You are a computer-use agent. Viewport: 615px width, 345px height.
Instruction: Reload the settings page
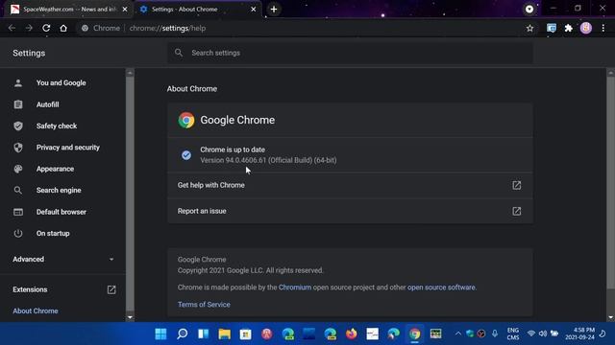tap(46, 28)
